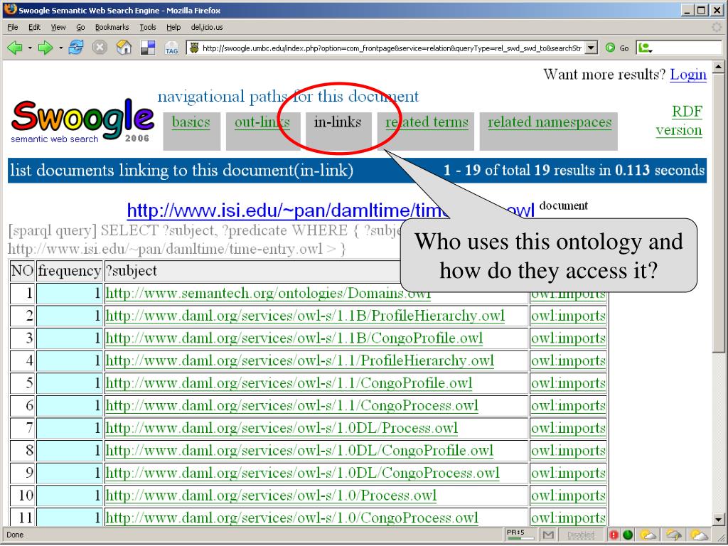The height and width of the screenshot is (546, 728).
Task: Click owl:imports in row 10
Action: click(568, 496)
